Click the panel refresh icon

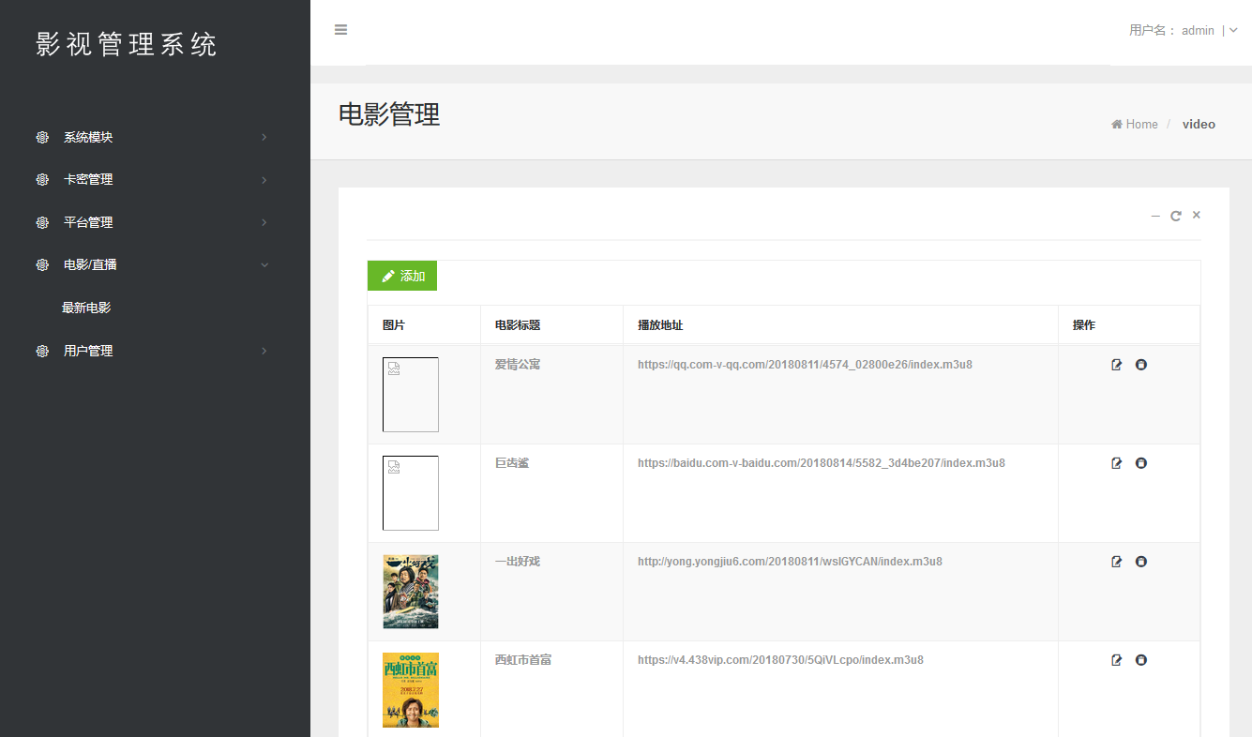[1176, 216]
